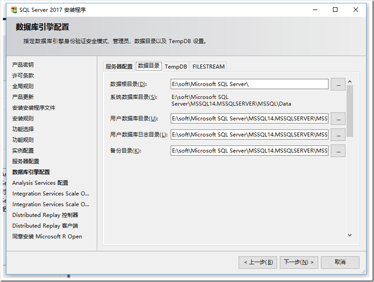Screen dimensions: 374x282
Task: Click the 系统数据库目录 path text
Action: click(231, 100)
